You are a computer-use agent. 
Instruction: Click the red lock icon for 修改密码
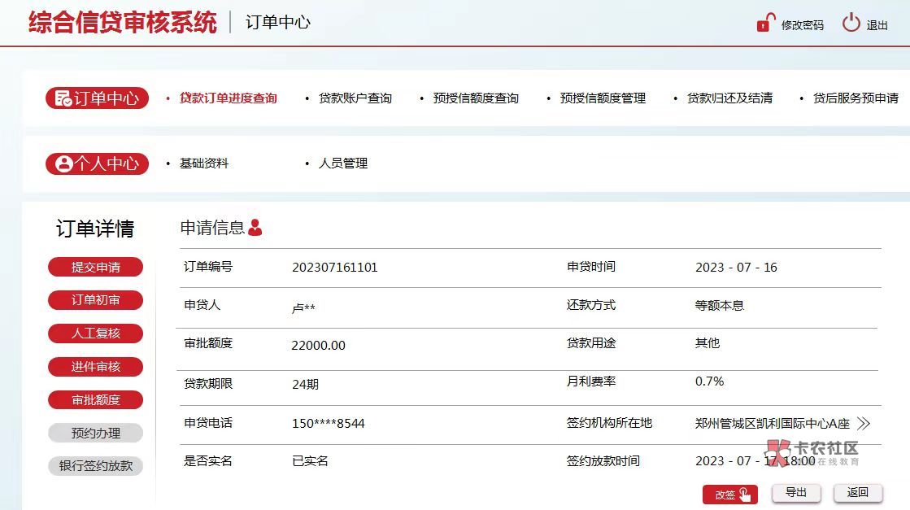point(765,24)
